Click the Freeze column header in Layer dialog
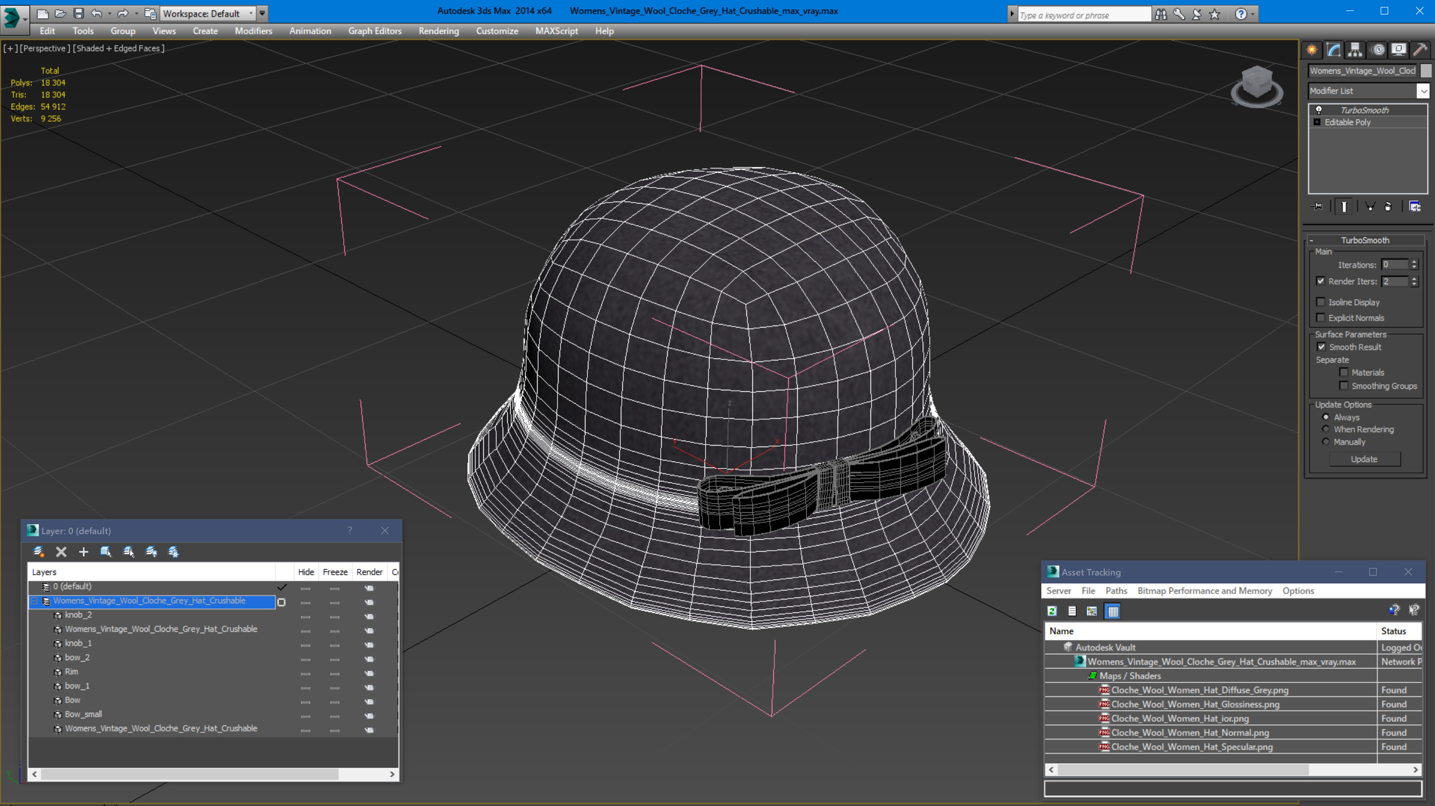Screen dimensions: 1435x806 (x=335, y=572)
